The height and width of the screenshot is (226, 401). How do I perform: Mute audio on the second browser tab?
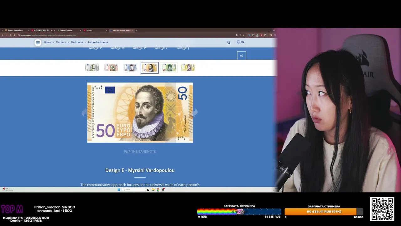click(51, 30)
